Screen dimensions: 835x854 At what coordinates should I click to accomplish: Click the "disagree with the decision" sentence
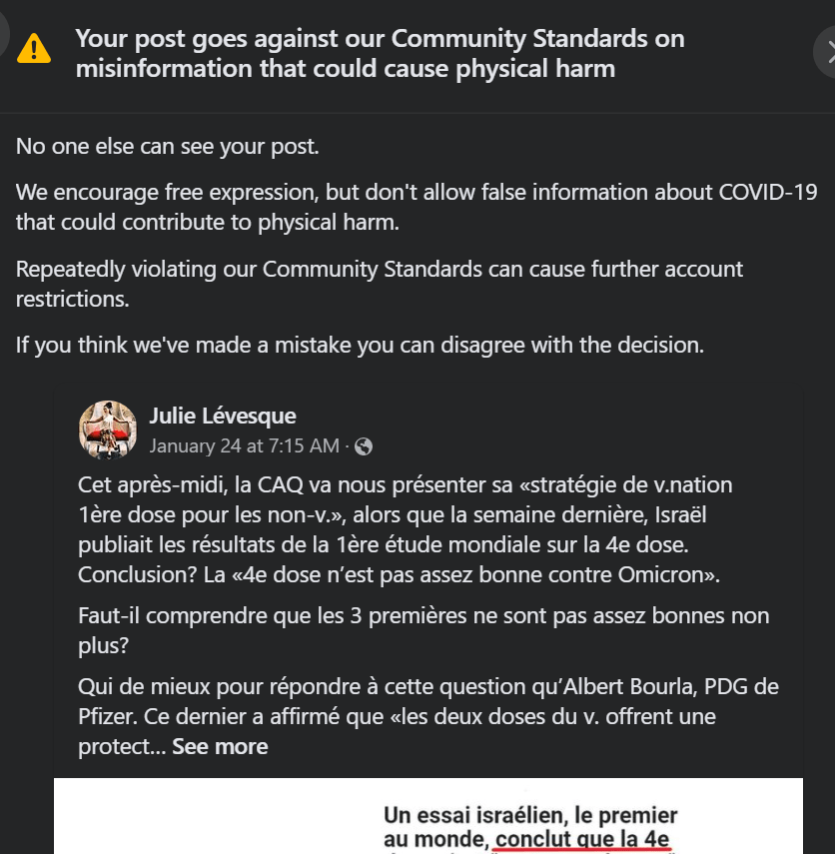[x=360, y=346]
